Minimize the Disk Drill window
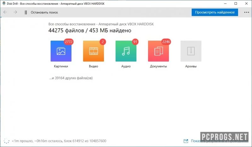The width and height of the screenshot is (252, 147). [225, 3]
